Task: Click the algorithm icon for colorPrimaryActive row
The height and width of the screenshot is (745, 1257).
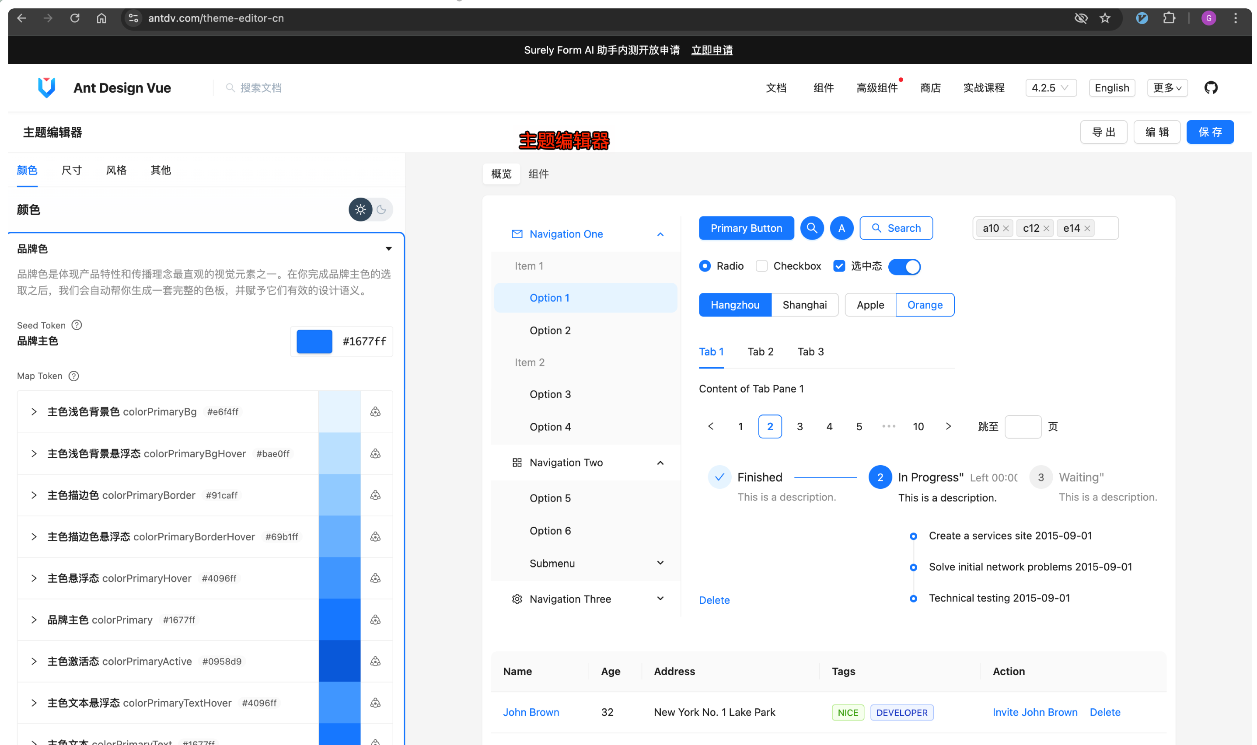Action: [x=375, y=661]
